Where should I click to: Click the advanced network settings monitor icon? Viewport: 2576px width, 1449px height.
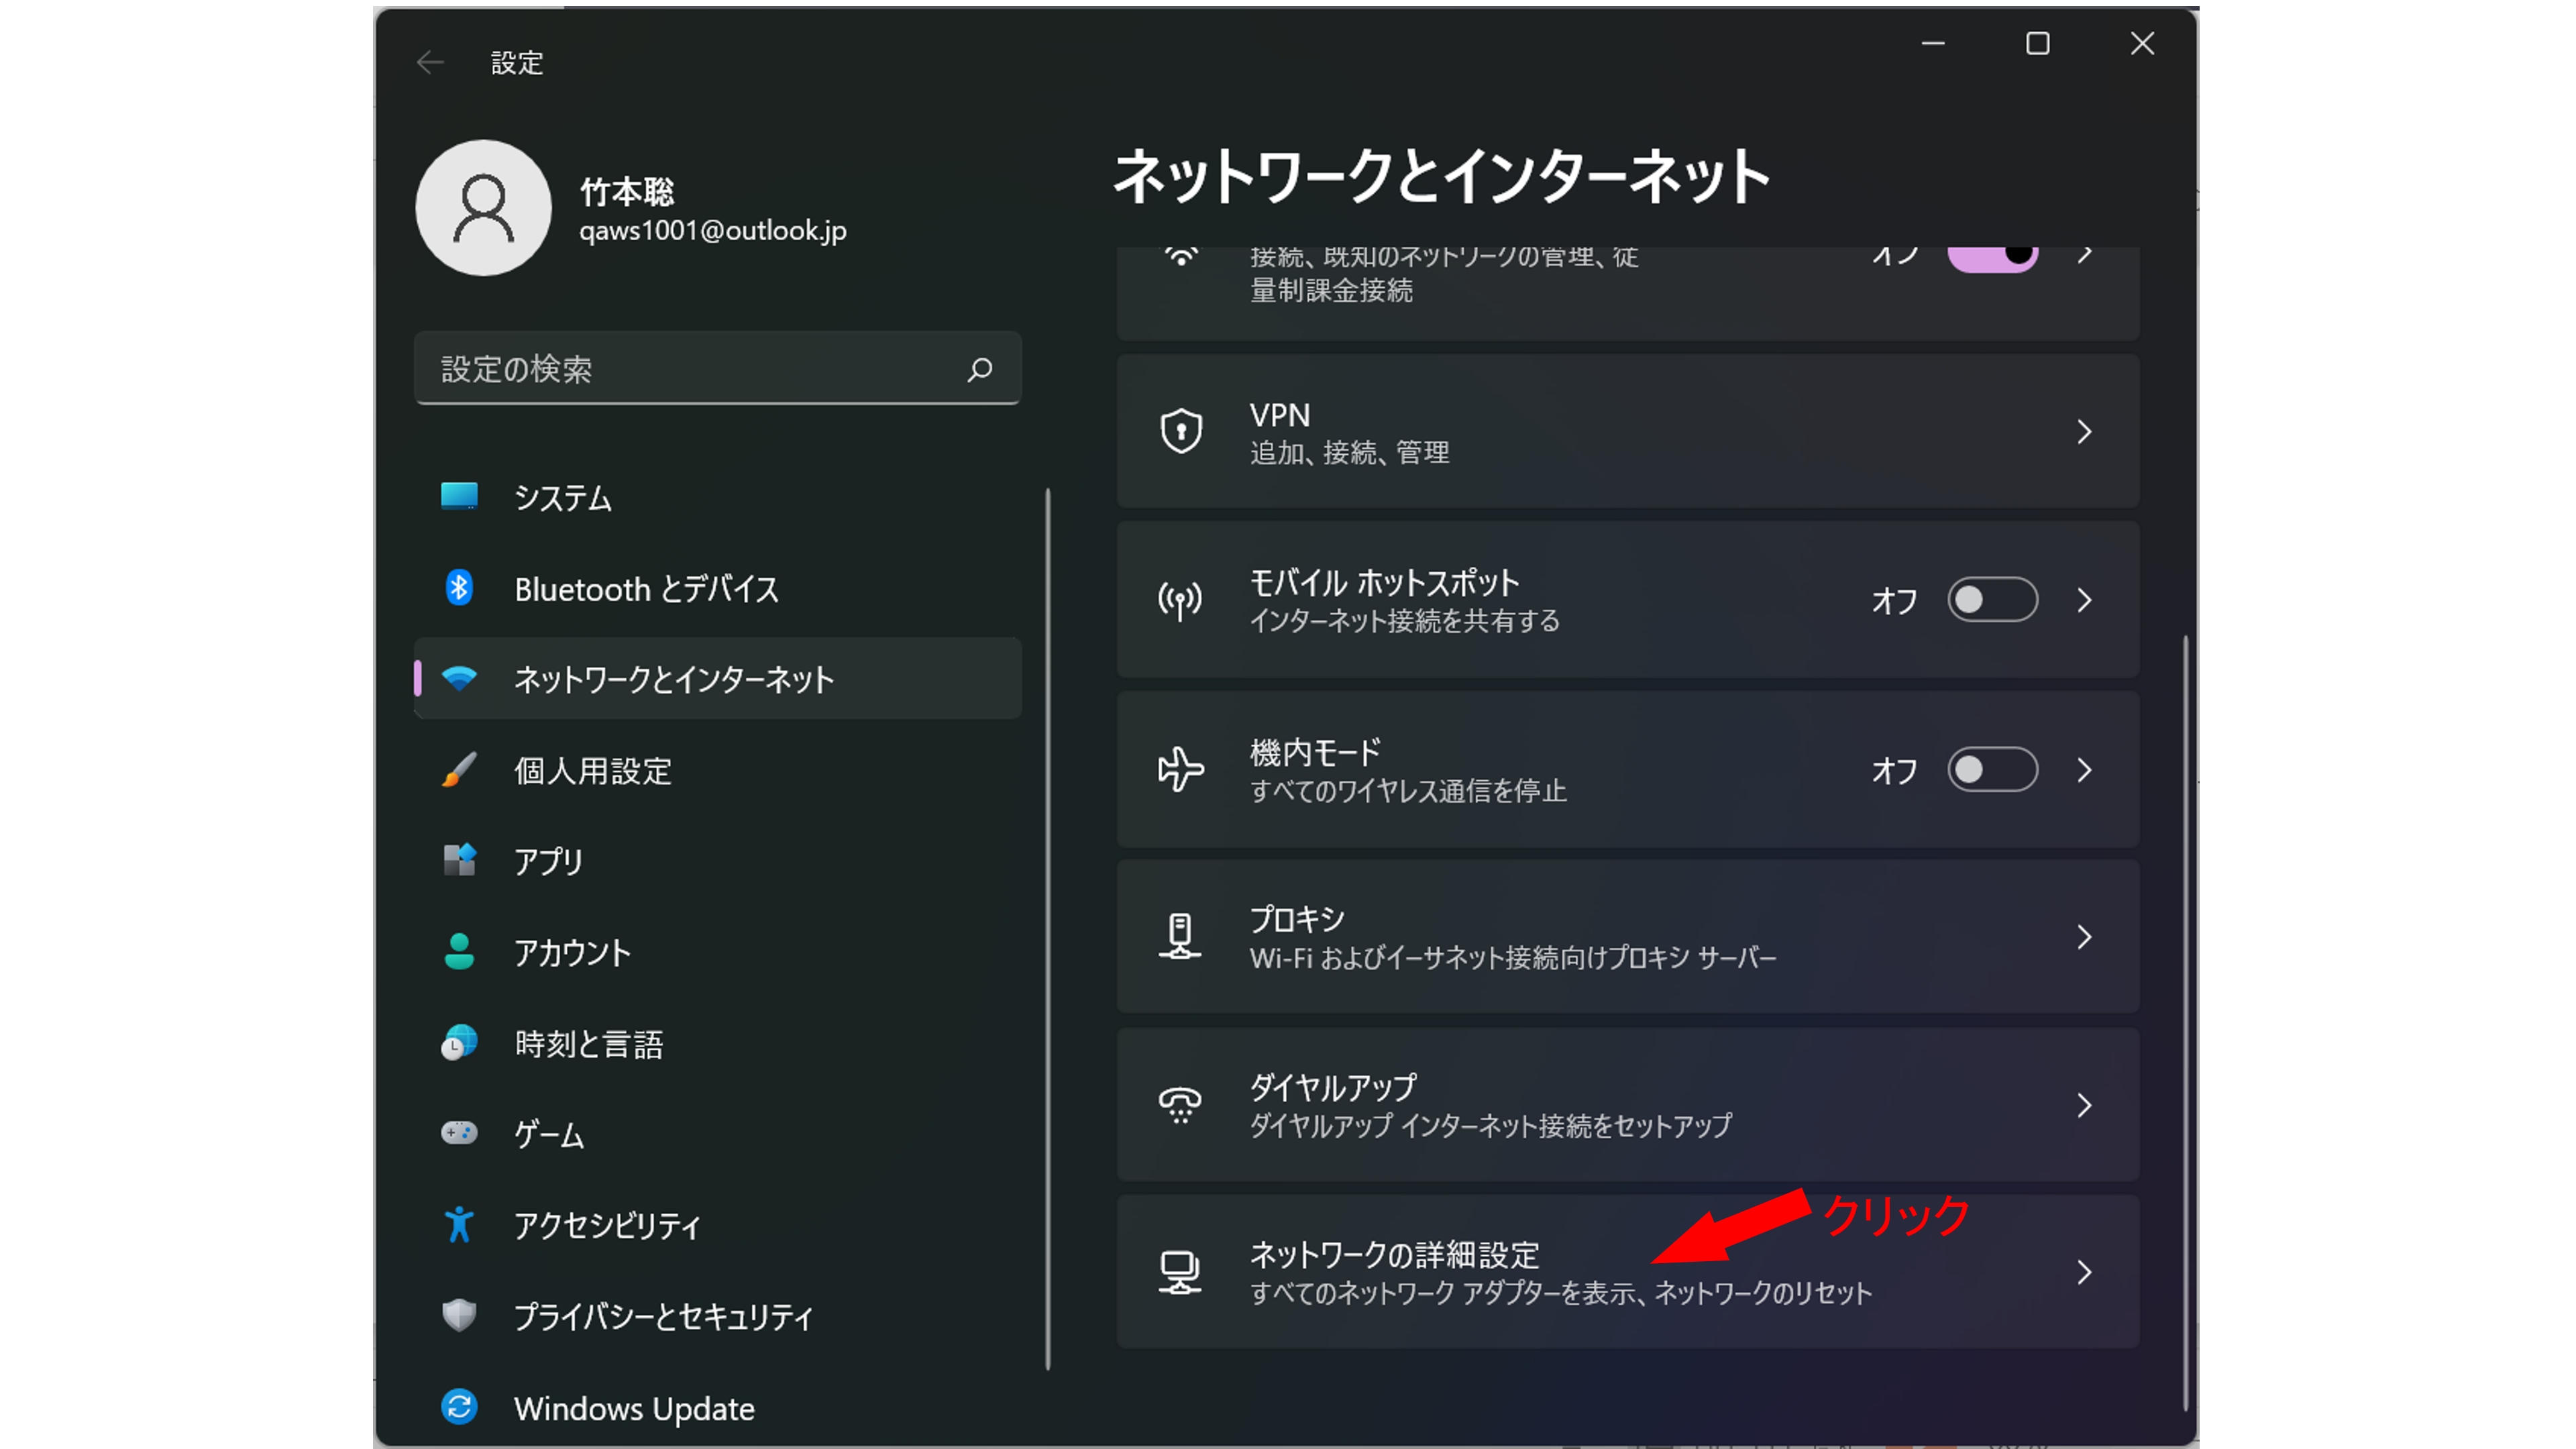click(1180, 1272)
